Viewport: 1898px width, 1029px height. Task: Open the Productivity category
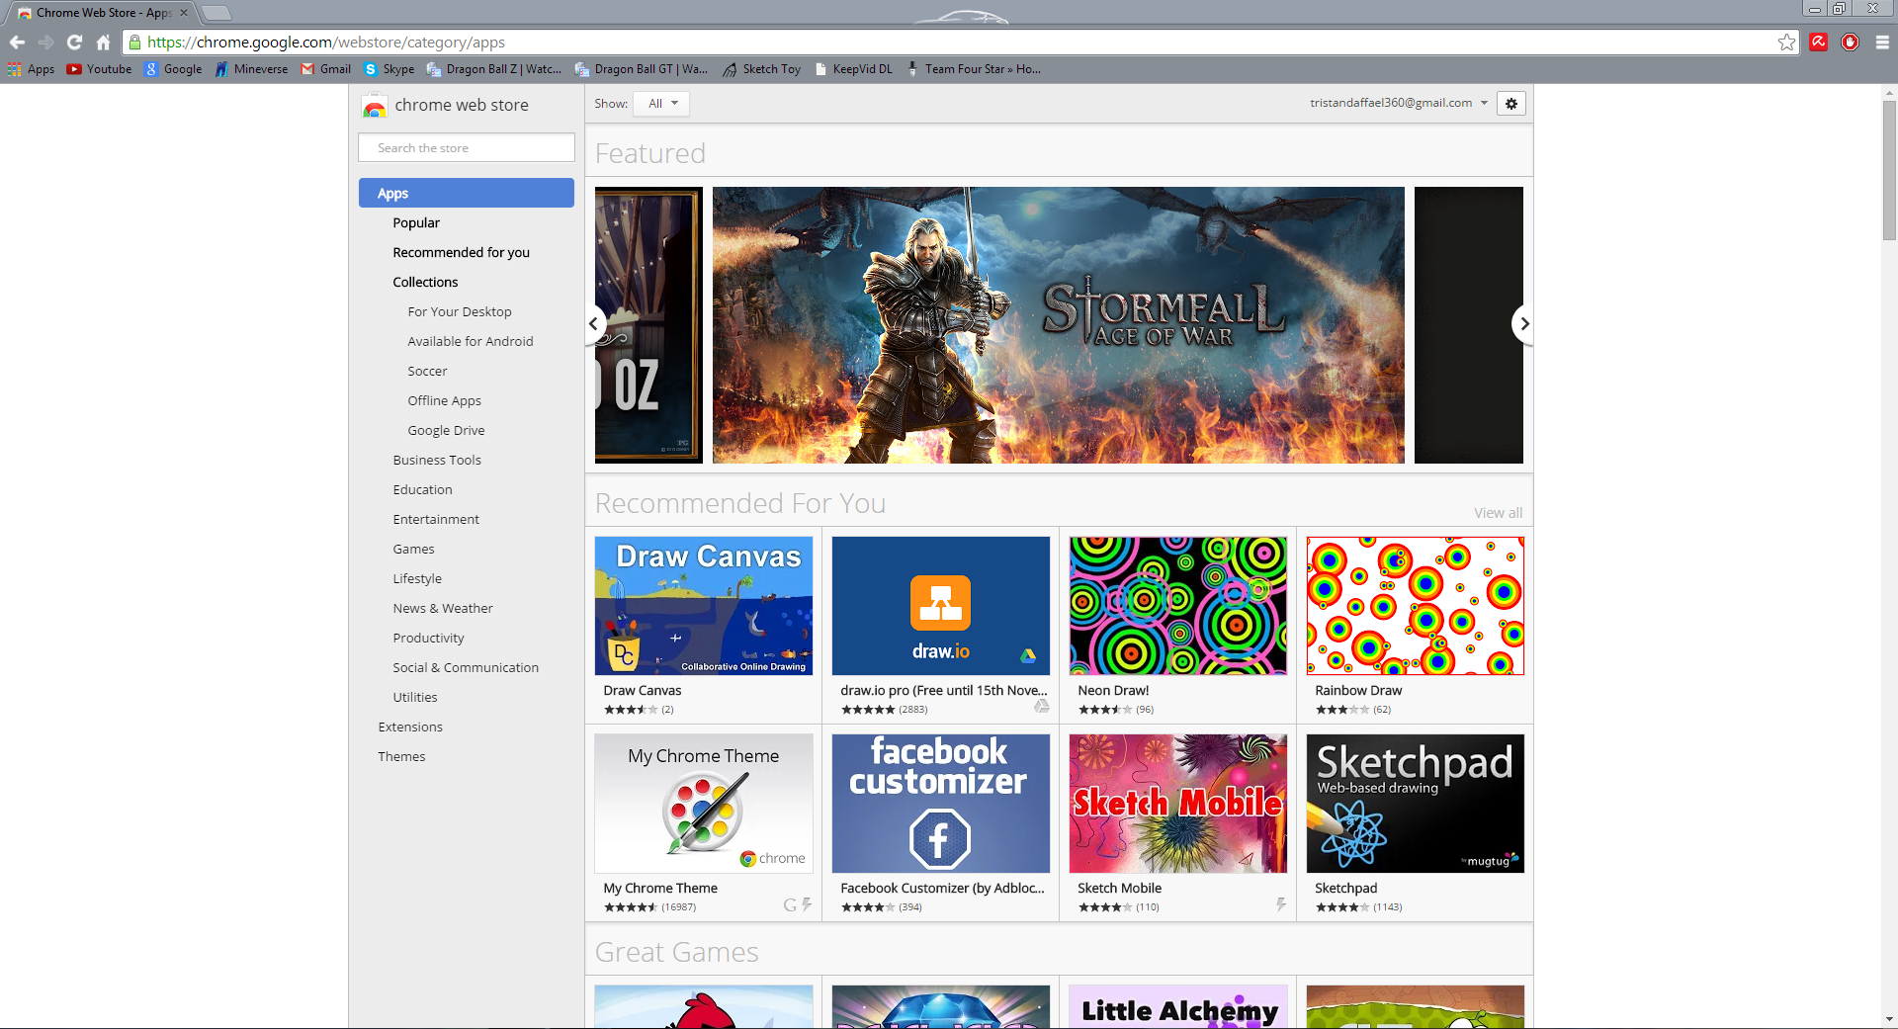click(x=428, y=638)
